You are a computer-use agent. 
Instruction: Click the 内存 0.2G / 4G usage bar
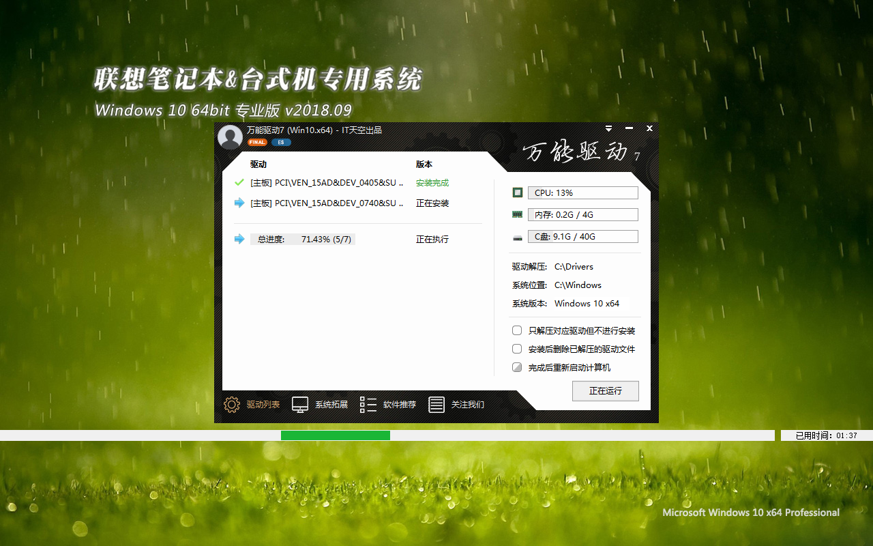583,215
